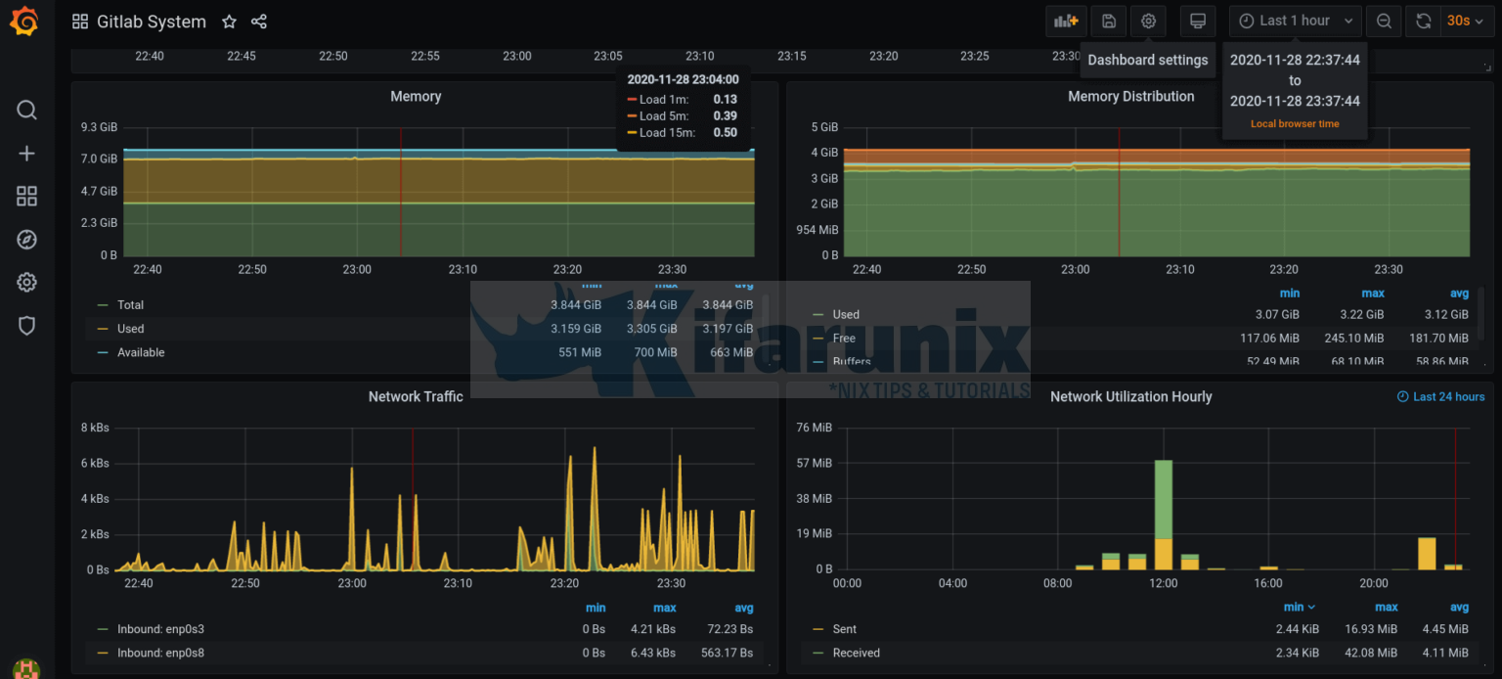Click the Add panel button
Image resolution: width=1502 pixels, height=679 pixels.
click(x=1066, y=22)
